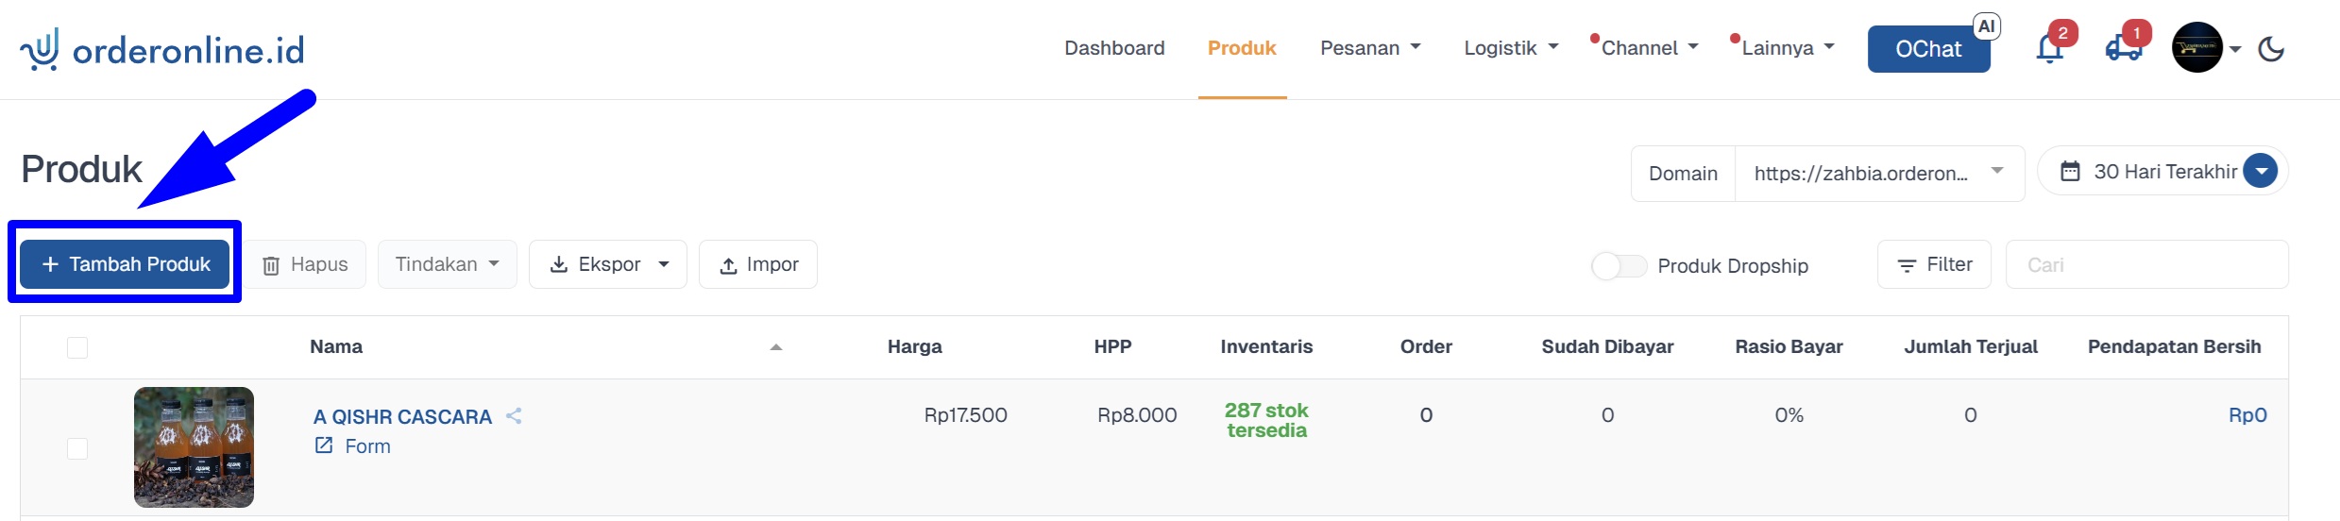This screenshot has height=521, width=2340.
Task: Click the profile avatar picture
Action: pyautogui.click(x=2197, y=48)
